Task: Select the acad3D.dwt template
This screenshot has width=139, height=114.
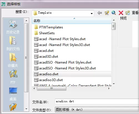Action: [49, 57]
